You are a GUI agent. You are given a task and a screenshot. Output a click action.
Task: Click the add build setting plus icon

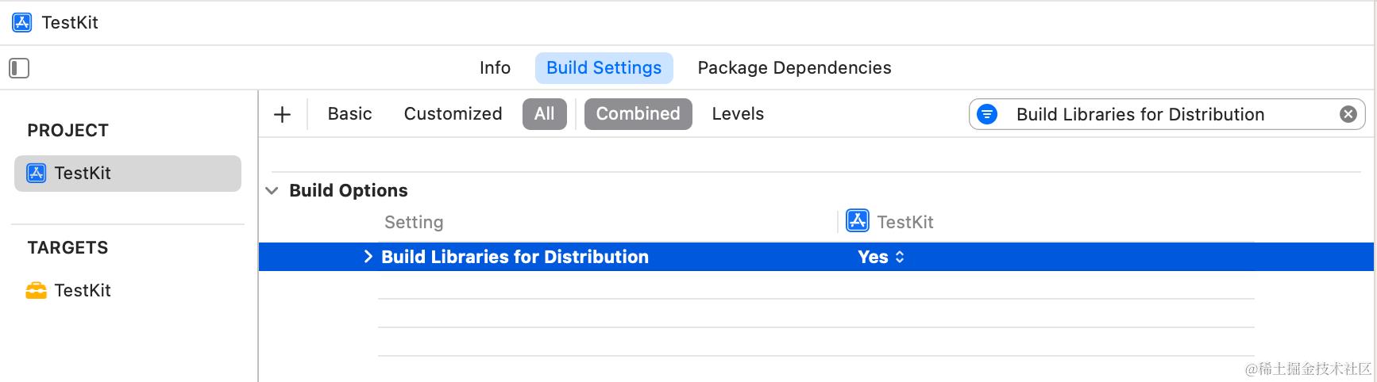[282, 114]
